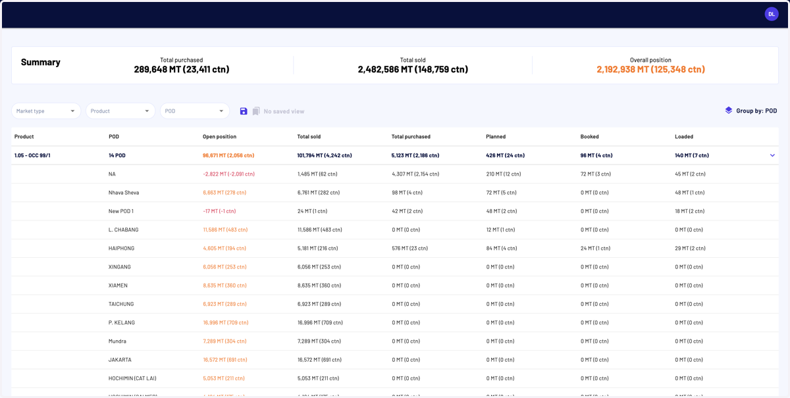
Task: Click the HAIPHONG POD row
Action: click(395, 249)
